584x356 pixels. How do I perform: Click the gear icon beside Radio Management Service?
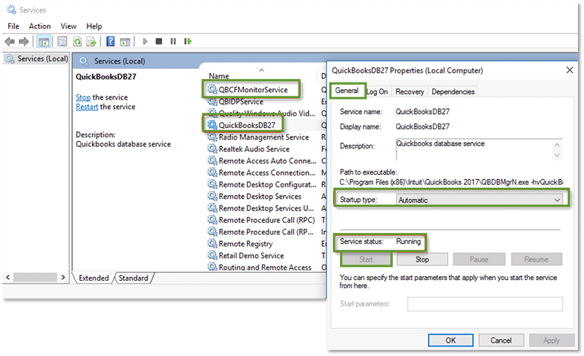click(x=212, y=137)
